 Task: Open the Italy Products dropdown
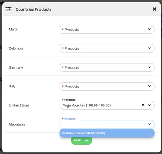point(107,86)
